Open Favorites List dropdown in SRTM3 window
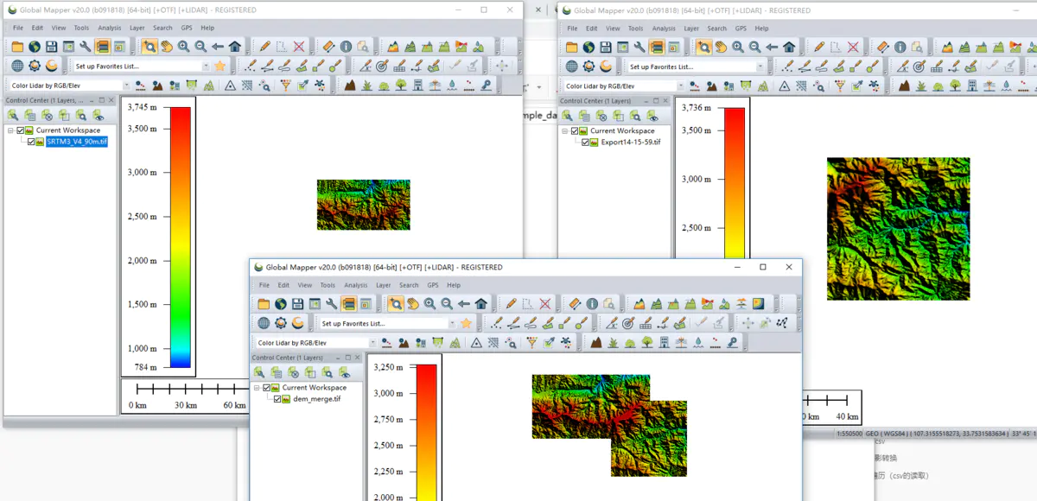The height and width of the screenshot is (501, 1037). coord(206,66)
